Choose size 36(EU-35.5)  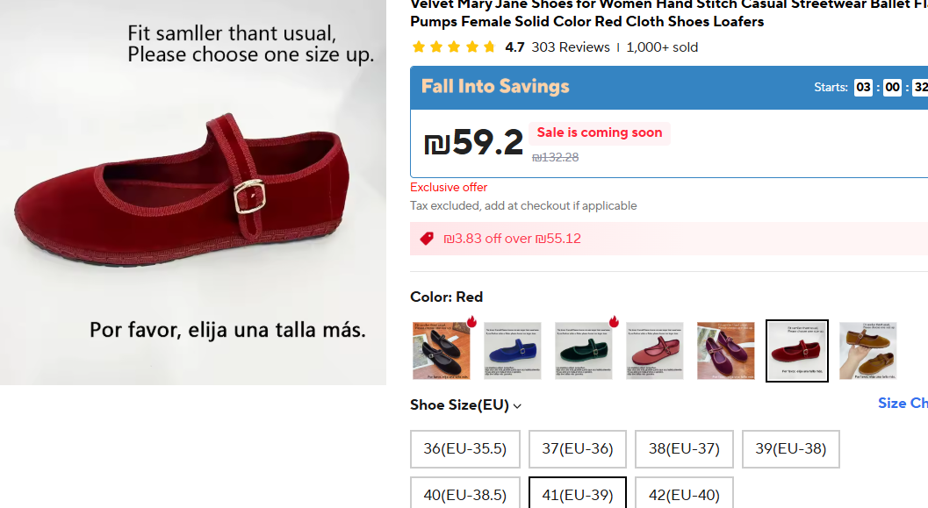pos(465,449)
